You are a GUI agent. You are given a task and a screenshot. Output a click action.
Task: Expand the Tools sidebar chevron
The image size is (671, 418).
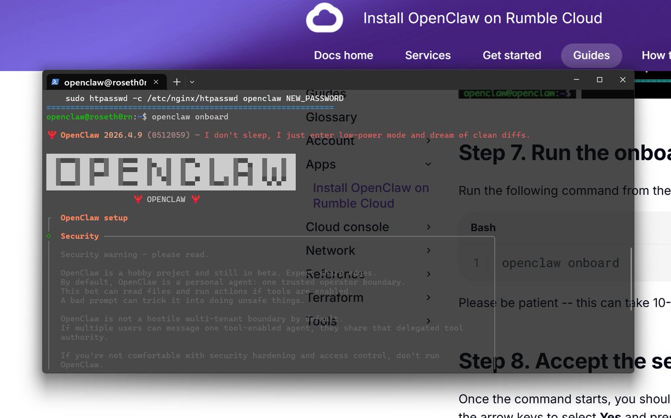point(428,321)
